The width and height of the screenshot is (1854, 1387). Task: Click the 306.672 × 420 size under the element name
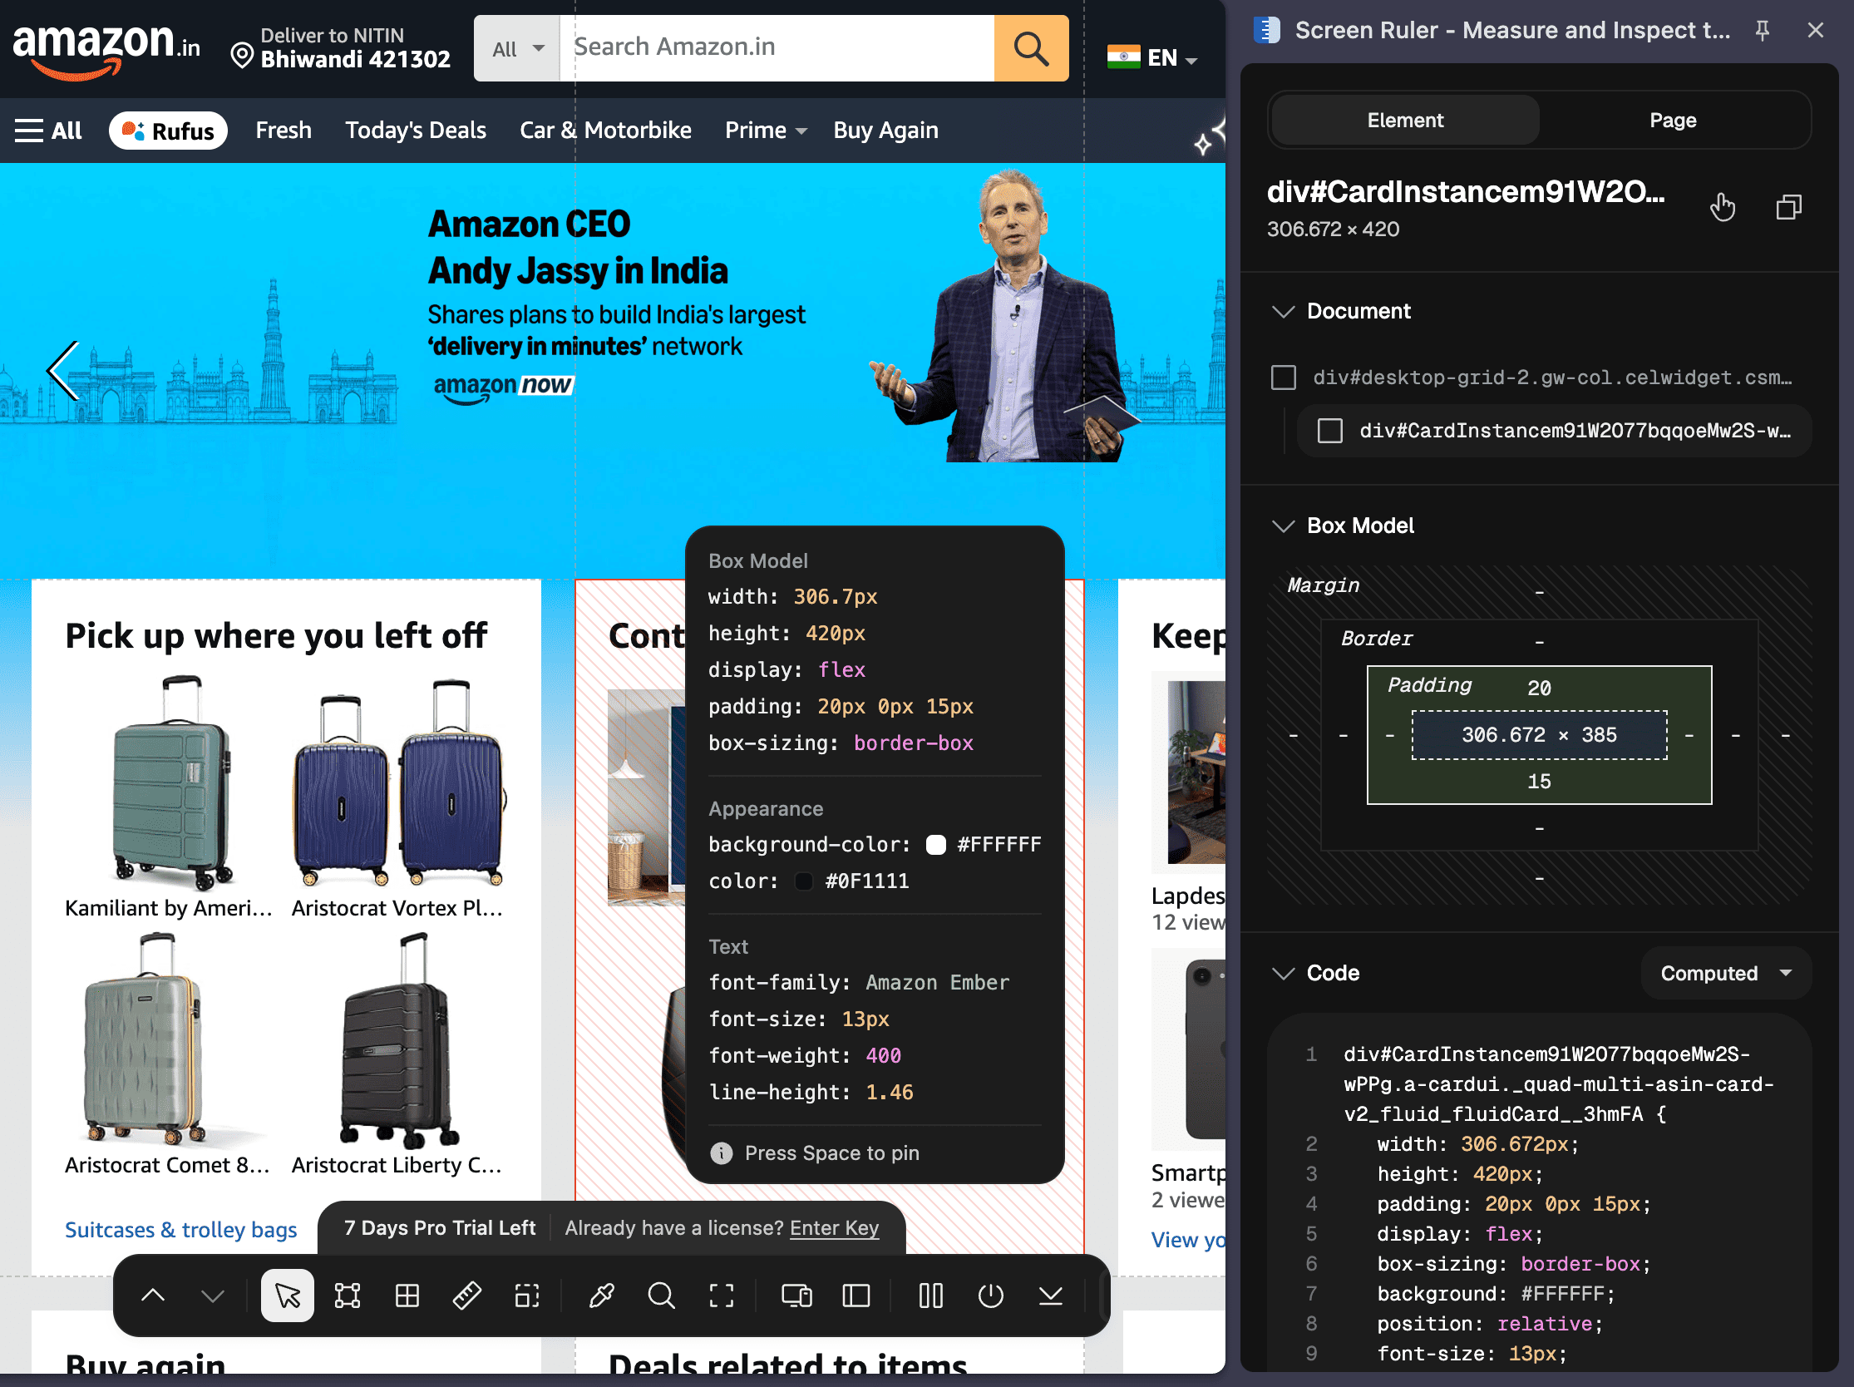tap(1333, 230)
